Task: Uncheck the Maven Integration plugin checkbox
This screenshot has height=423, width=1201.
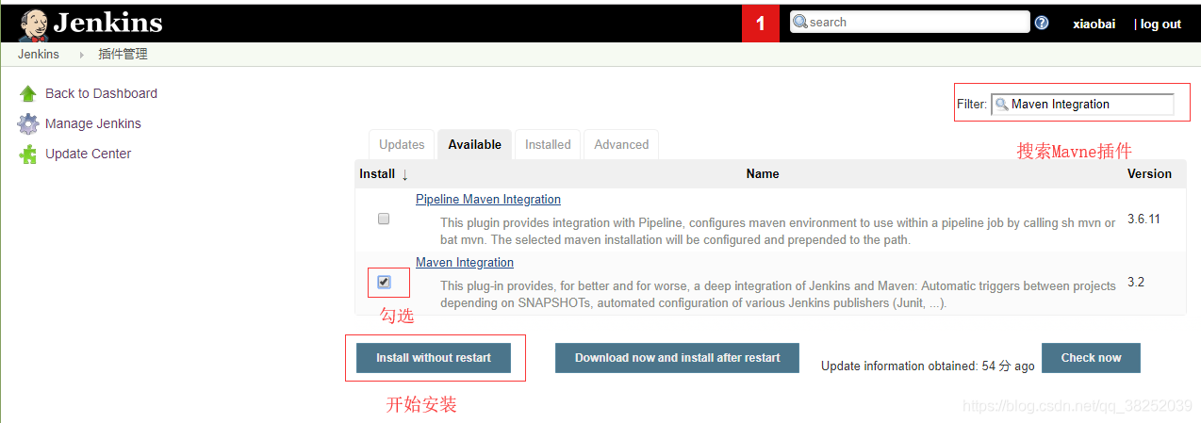Action: tap(384, 282)
